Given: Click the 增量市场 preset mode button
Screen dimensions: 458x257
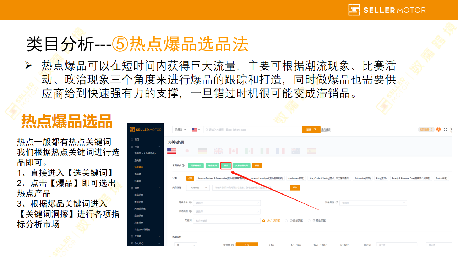Looking at the screenshot, I should [x=212, y=165].
